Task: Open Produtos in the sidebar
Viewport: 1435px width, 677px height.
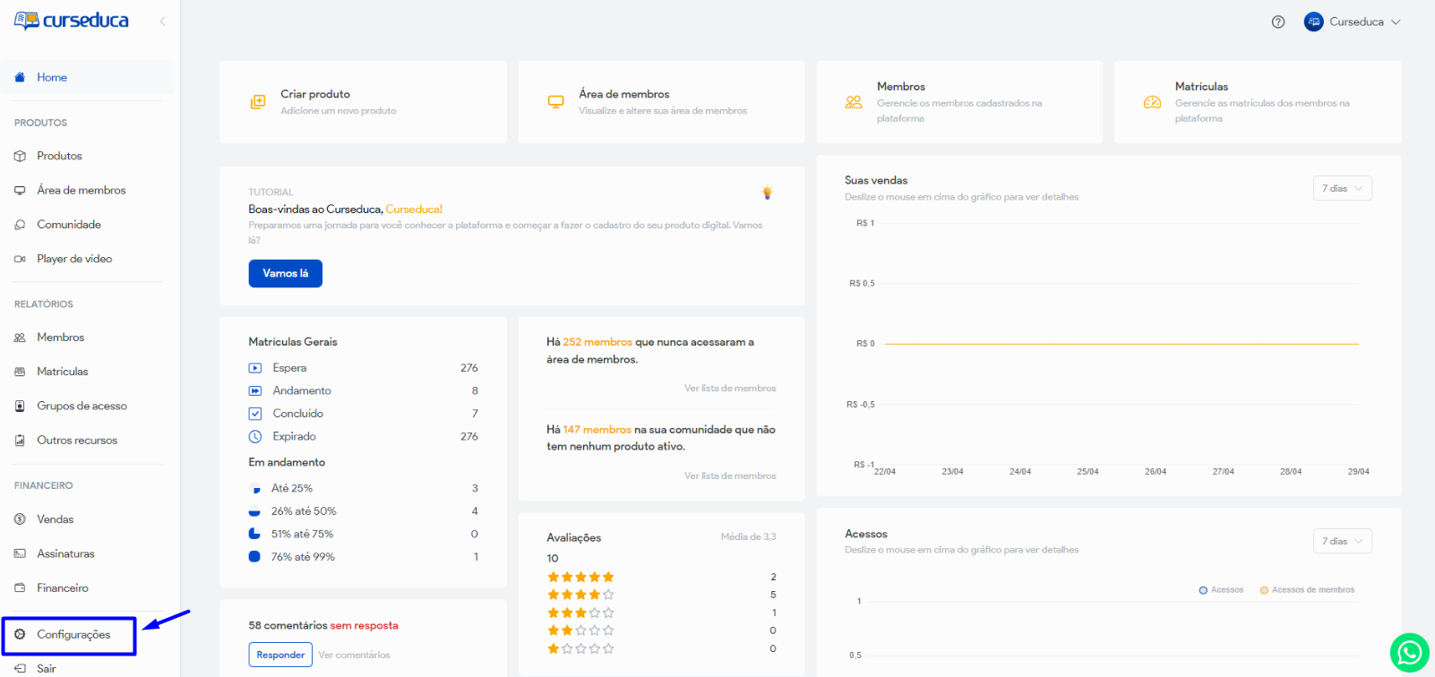Action: (59, 156)
